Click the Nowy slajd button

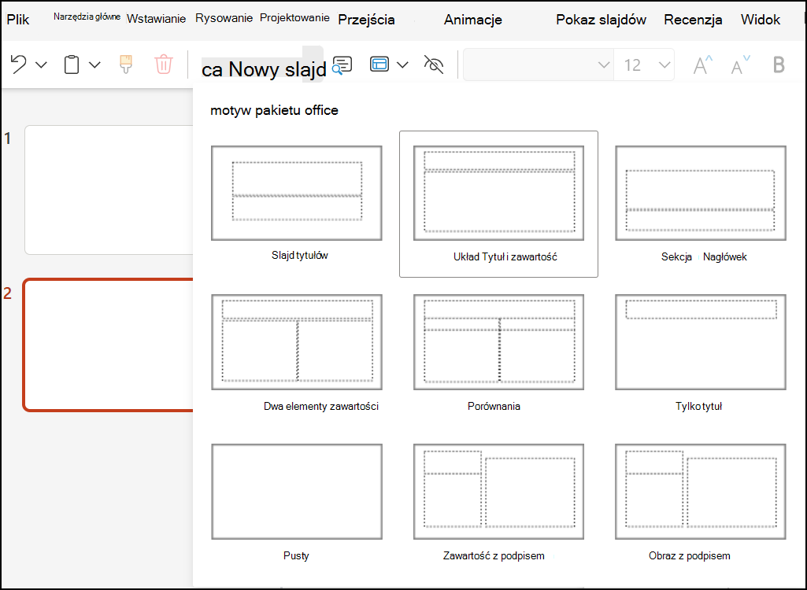click(264, 69)
